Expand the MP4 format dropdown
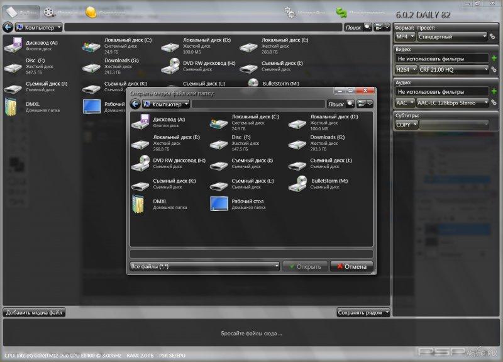 (405, 37)
